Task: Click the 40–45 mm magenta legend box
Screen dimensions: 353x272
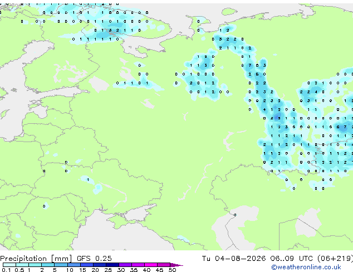Action: pos(151,265)
